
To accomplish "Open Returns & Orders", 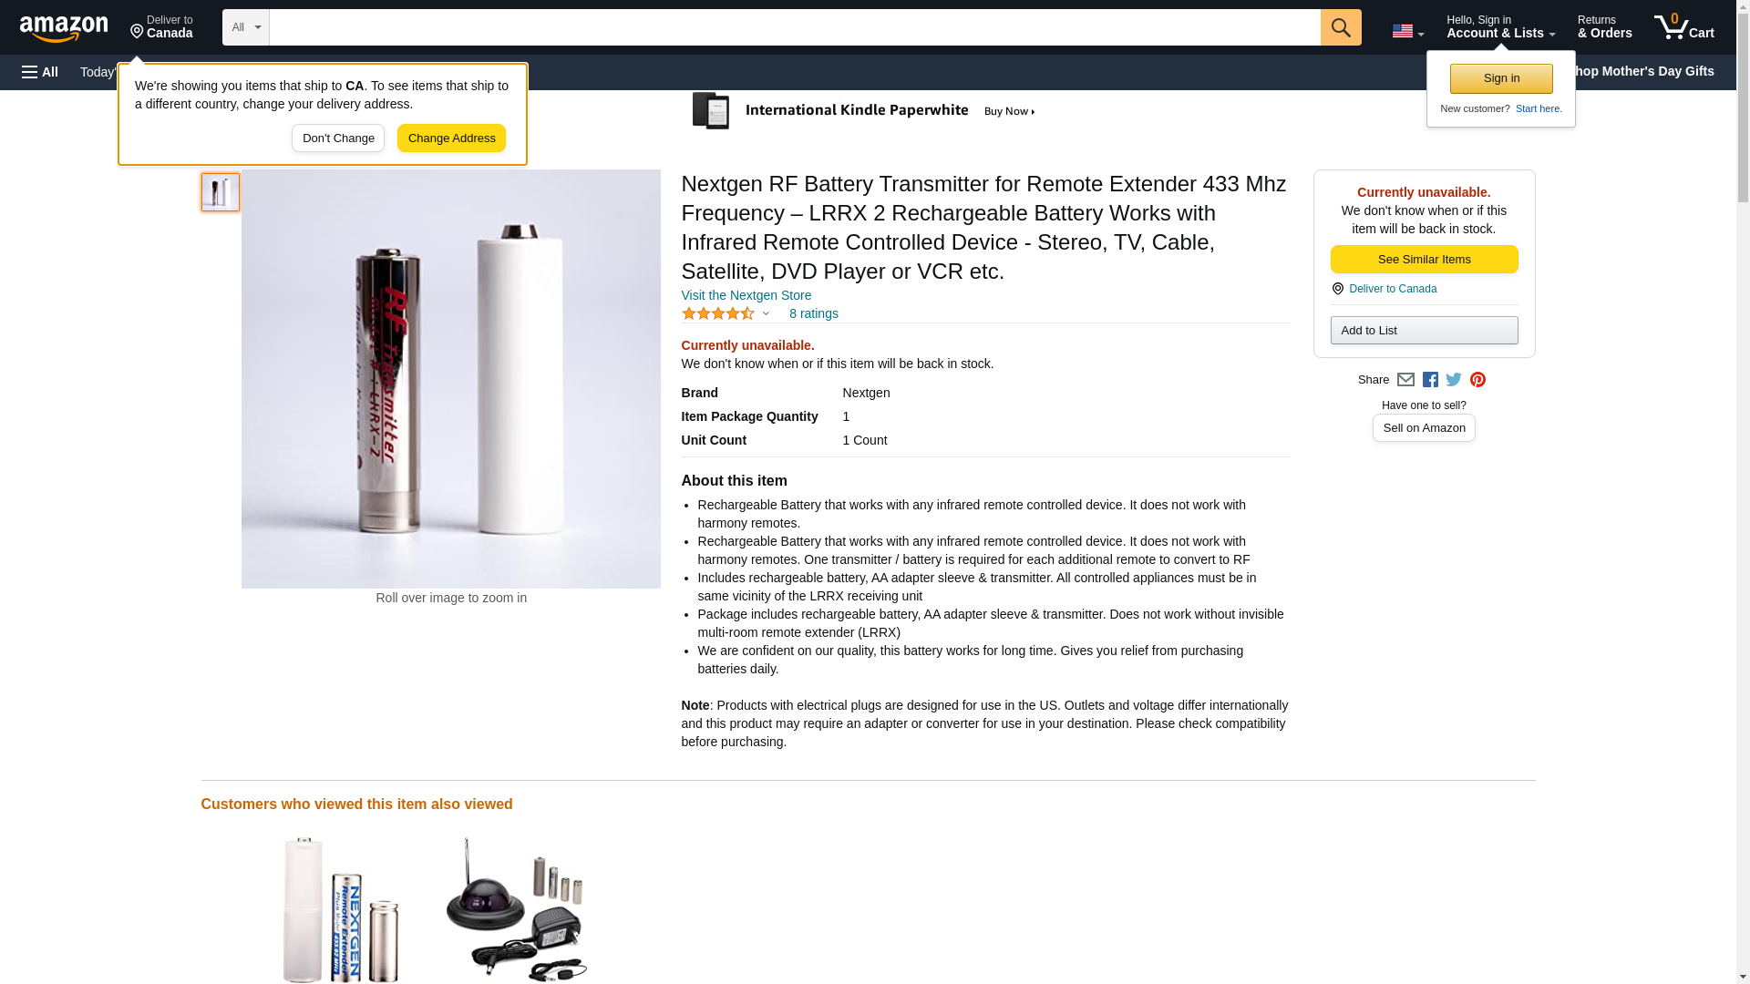I will click(x=1604, y=27).
